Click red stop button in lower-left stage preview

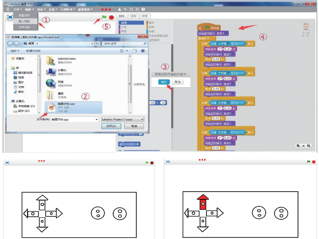(152, 163)
